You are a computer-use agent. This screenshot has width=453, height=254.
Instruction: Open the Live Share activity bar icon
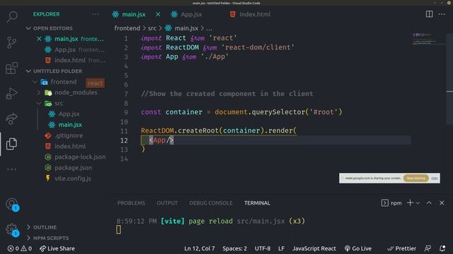coord(11,119)
